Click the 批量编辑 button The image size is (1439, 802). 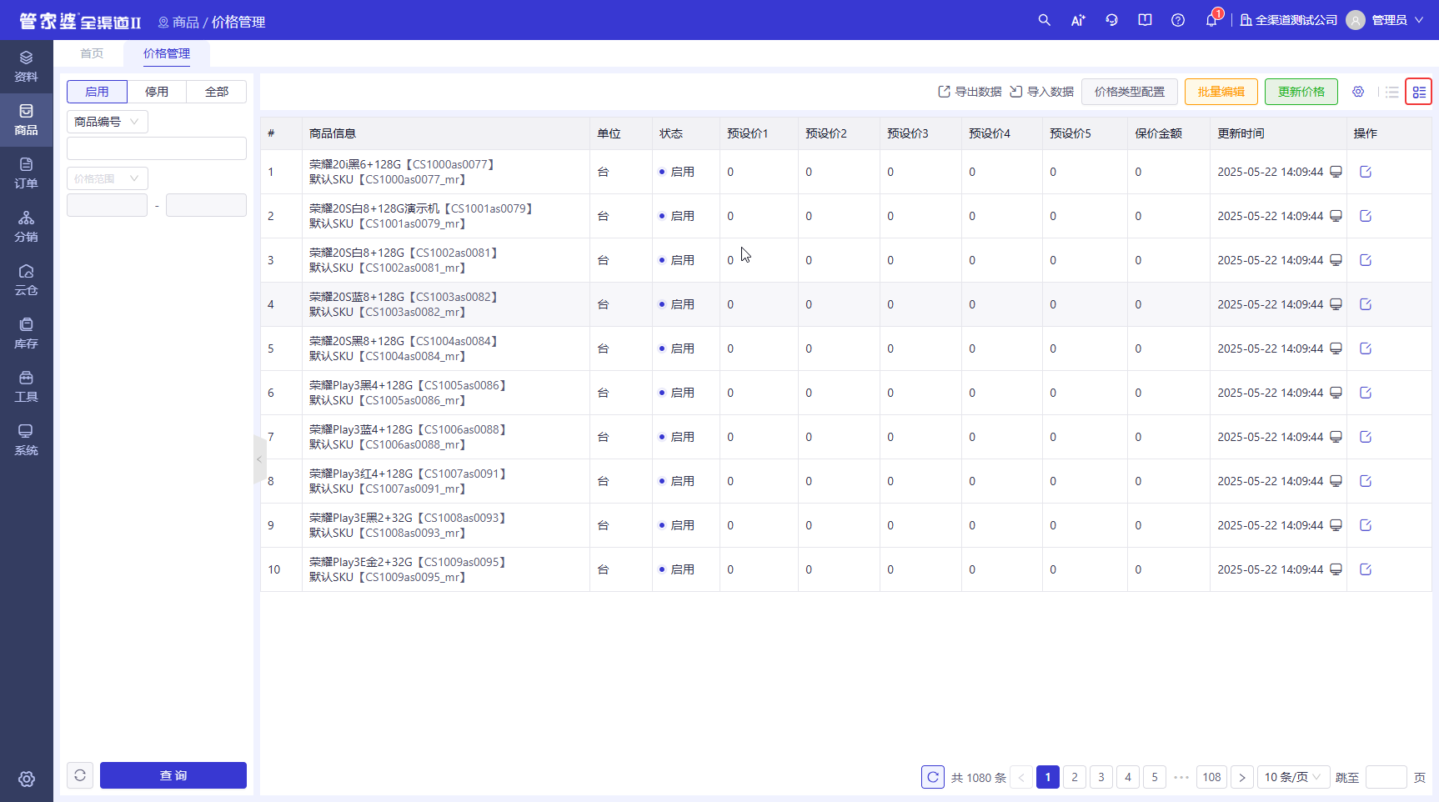click(1221, 92)
